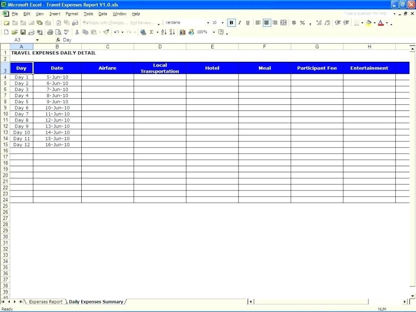Open the Insert menu
Screen dimensions: 416x312
pyautogui.click(x=55, y=14)
